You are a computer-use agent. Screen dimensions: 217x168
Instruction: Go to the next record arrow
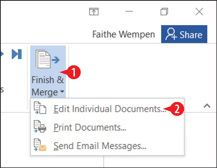[x=2, y=54]
